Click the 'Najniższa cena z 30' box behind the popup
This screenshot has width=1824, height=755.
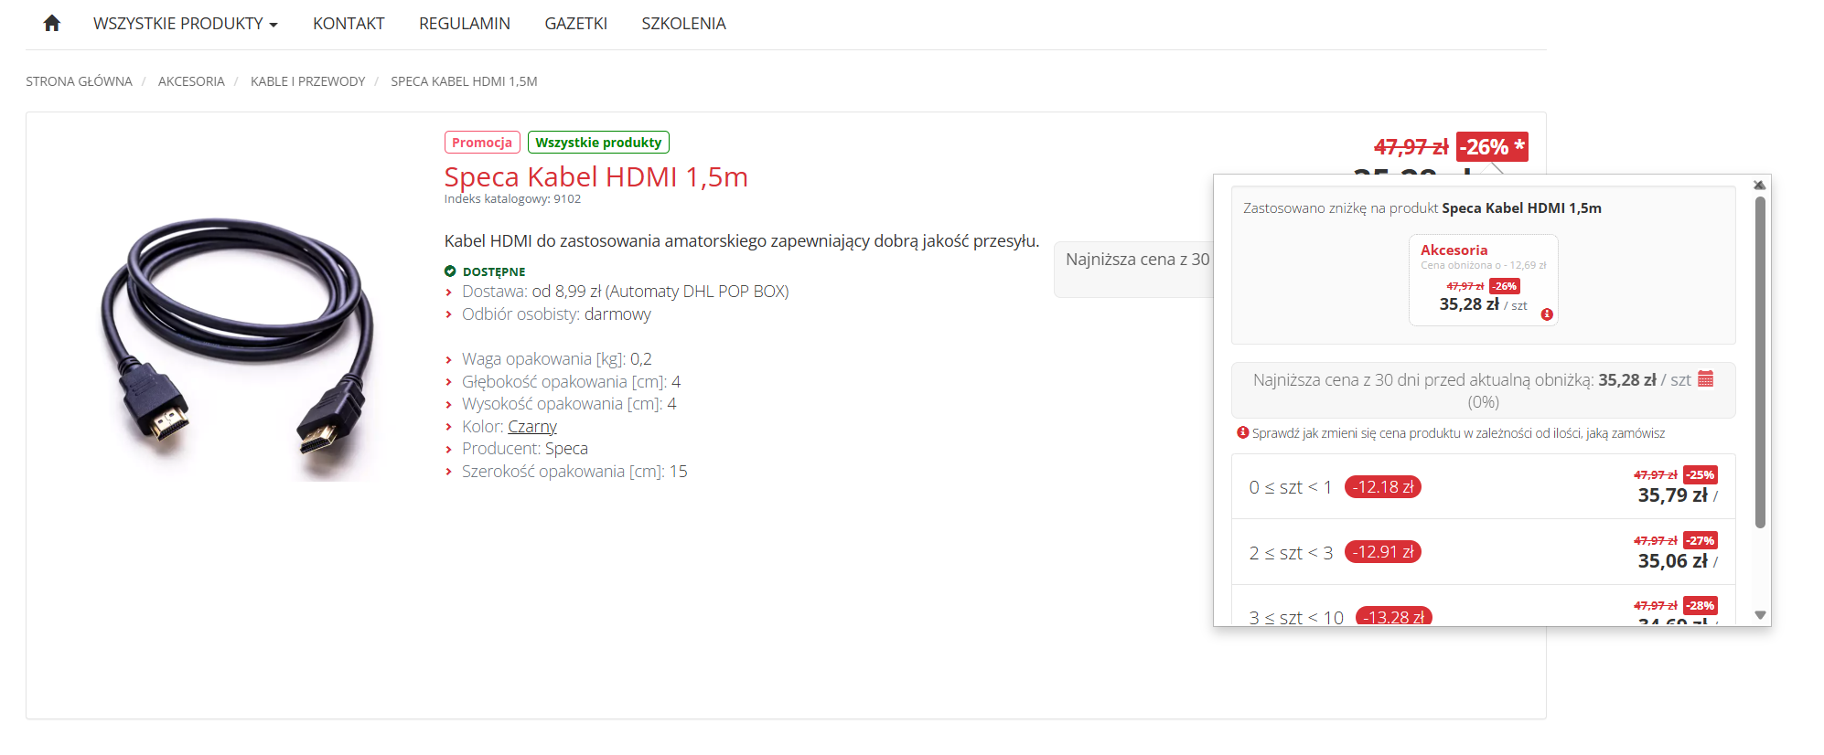(x=1134, y=270)
